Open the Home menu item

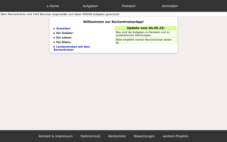tap(53, 6)
